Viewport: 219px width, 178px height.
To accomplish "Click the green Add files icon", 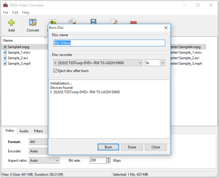I will pos(11,23).
